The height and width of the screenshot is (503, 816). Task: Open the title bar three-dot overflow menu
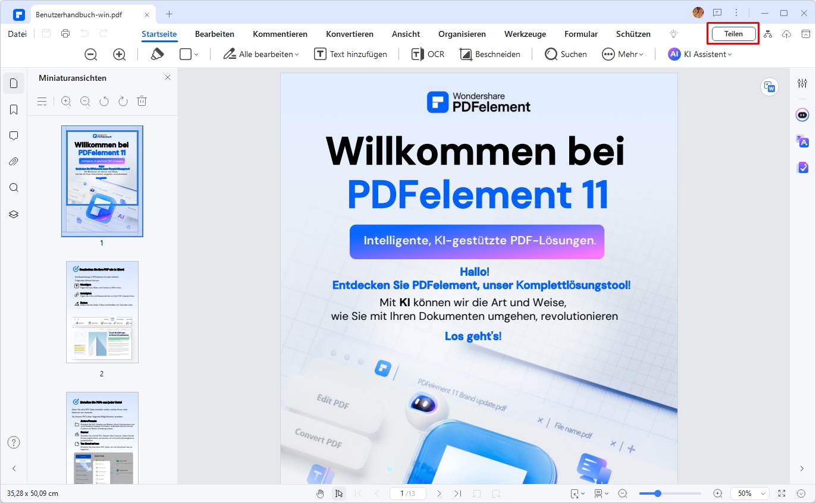pos(736,13)
